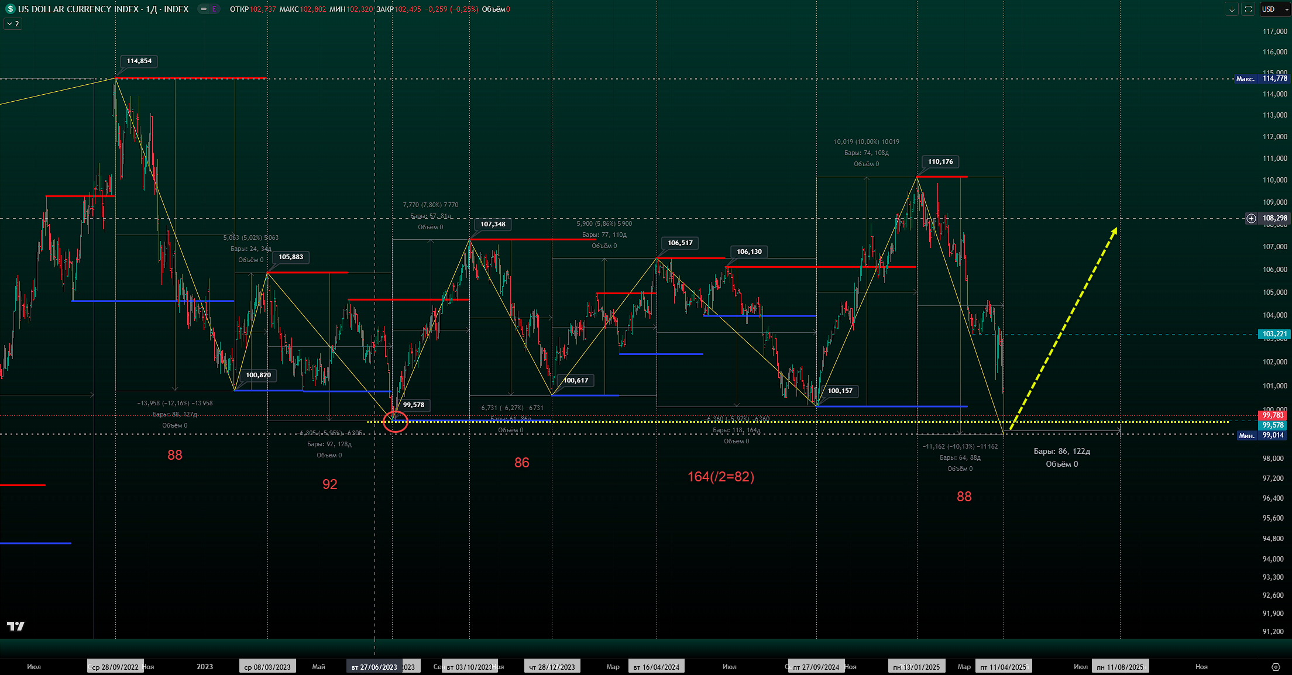The width and height of the screenshot is (1292, 675).
Task: Select the '5,900 (5,86%) 5 900' measurement label
Action: pos(604,223)
